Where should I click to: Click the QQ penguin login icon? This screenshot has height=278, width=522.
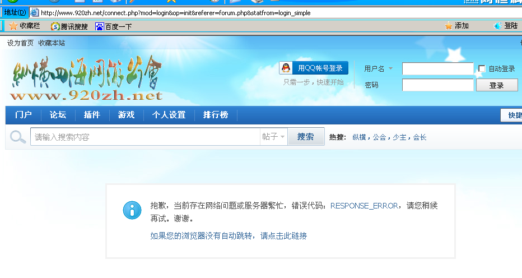(286, 68)
